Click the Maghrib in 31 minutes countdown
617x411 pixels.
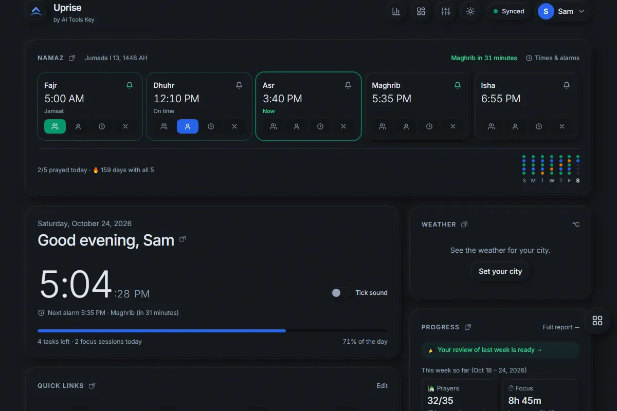[x=484, y=58]
